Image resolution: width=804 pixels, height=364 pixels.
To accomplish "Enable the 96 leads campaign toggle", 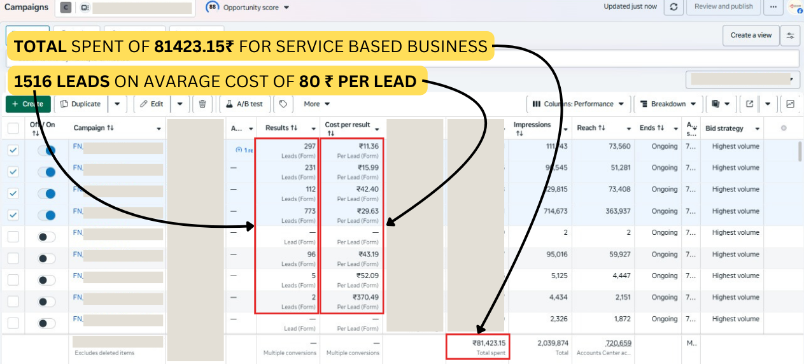I will point(46,258).
